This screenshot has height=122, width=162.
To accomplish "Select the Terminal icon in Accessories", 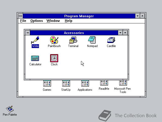I will 73,40.
